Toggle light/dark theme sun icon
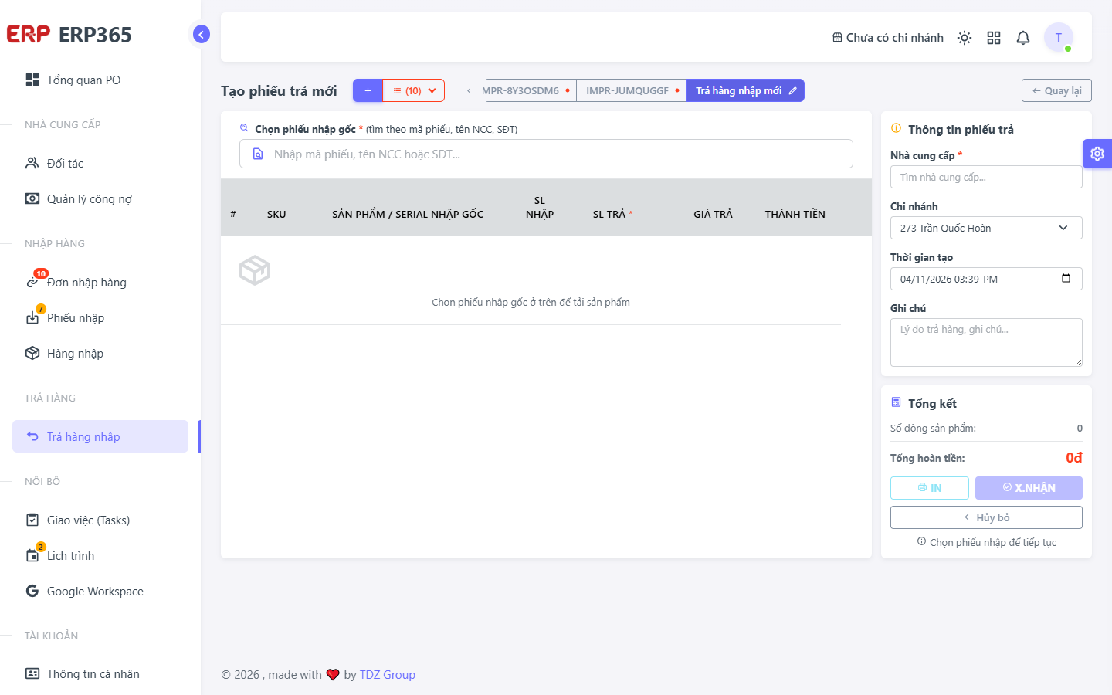This screenshot has height=695, width=1112. (x=965, y=38)
